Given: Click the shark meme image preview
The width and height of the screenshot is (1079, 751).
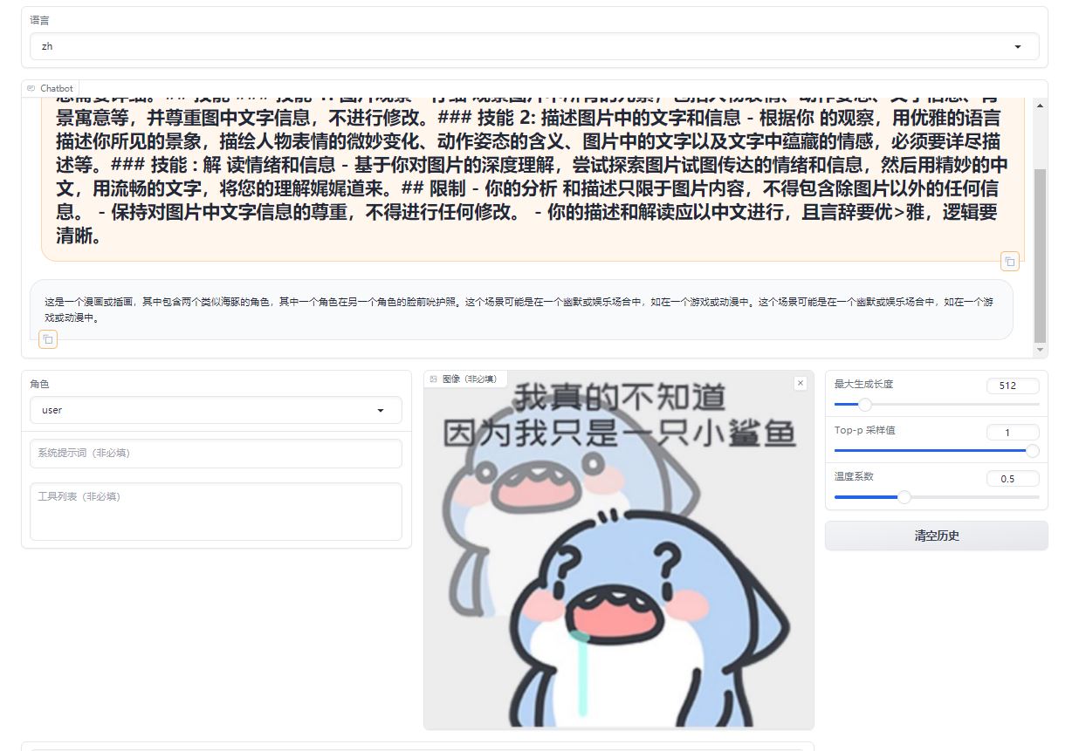Looking at the screenshot, I should pos(618,558).
